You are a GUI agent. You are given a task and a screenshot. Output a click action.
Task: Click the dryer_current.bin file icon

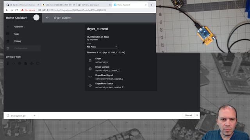[8, 115]
